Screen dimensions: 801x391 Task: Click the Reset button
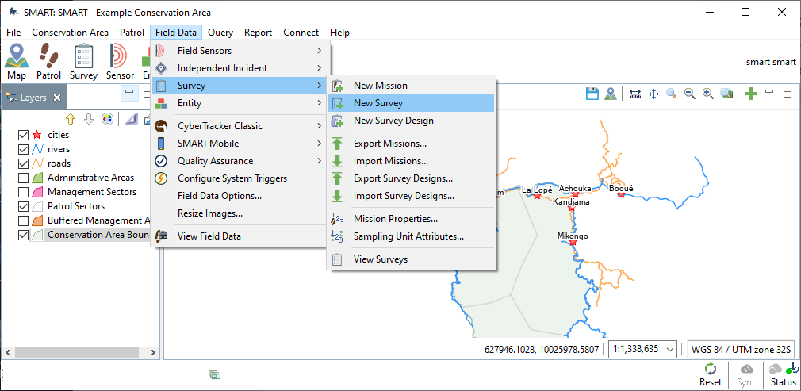tap(710, 374)
